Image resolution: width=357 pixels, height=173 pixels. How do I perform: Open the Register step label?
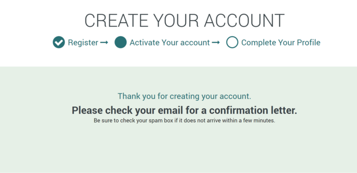(x=83, y=43)
